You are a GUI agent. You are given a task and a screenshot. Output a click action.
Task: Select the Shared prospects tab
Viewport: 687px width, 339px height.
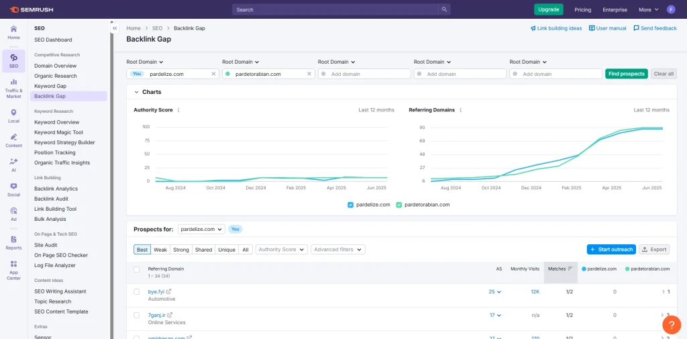[x=203, y=250]
